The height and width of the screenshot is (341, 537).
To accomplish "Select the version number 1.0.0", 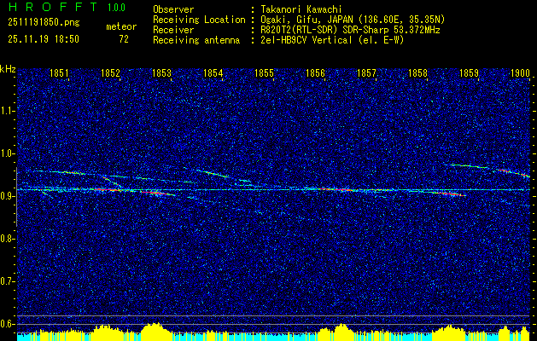I will tap(116, 8).
